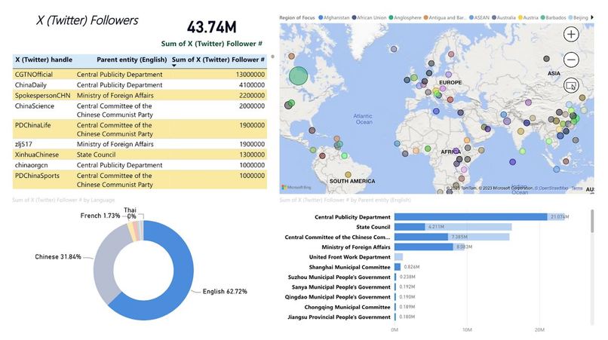Zoom out on the map
This screenshot has width=608, height=340.
pyautogui.click(x=571, y=60)
